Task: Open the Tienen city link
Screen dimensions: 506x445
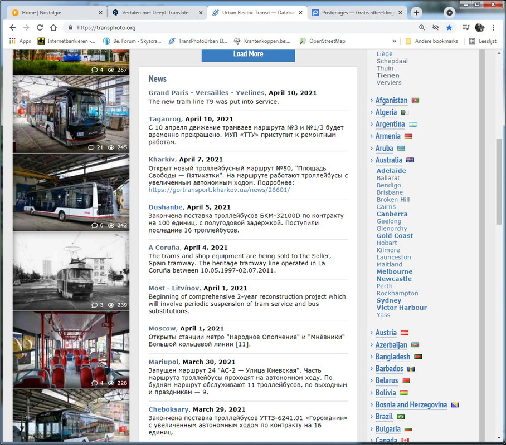Action: 388,76
